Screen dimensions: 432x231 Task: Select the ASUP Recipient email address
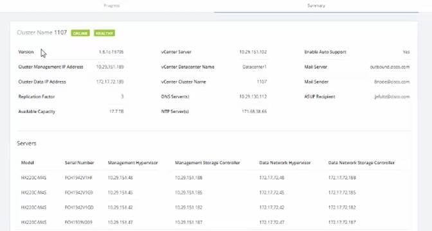(x=392, y=96)
